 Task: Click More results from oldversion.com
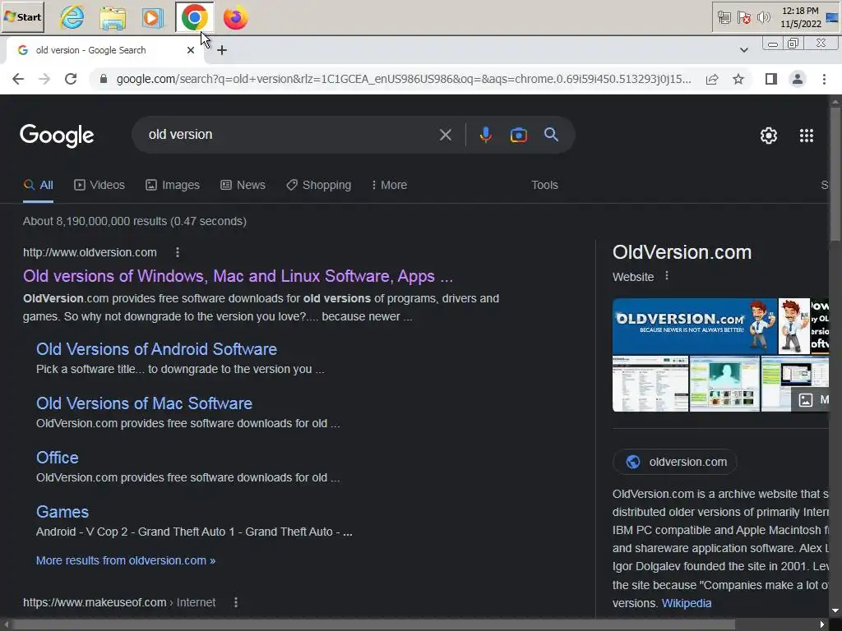point(126,560)
